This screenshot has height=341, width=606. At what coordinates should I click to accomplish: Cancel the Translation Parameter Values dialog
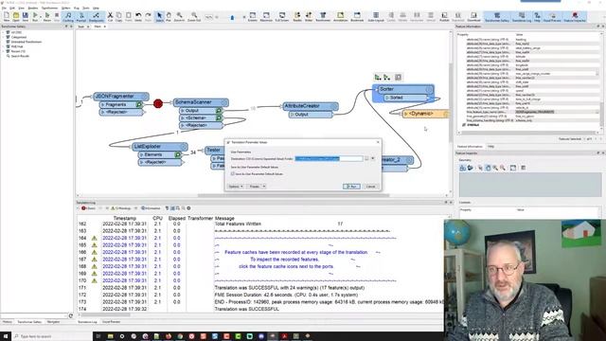370,187
